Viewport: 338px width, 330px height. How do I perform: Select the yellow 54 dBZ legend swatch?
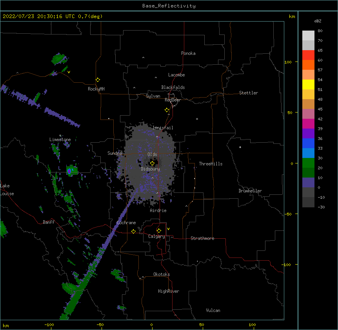click(308, 84)
